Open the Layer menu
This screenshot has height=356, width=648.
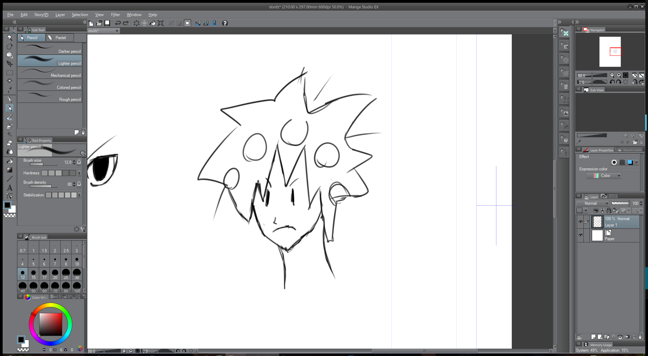(60, 15)
